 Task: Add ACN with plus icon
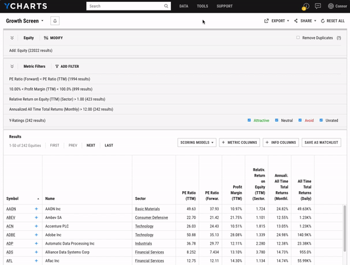pos(36,226)
